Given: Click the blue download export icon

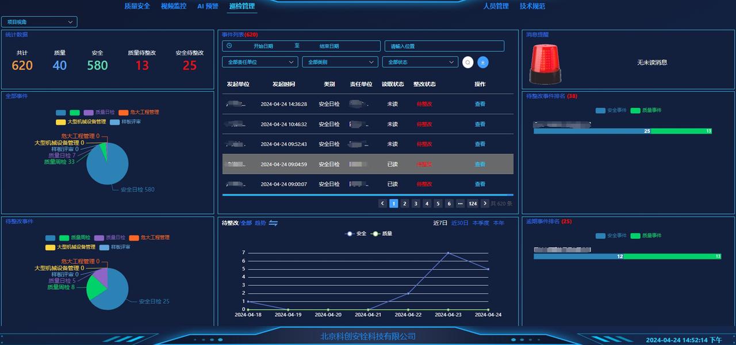Looking at the screenshot, I should pyautogui.click(x=483, y=62).
